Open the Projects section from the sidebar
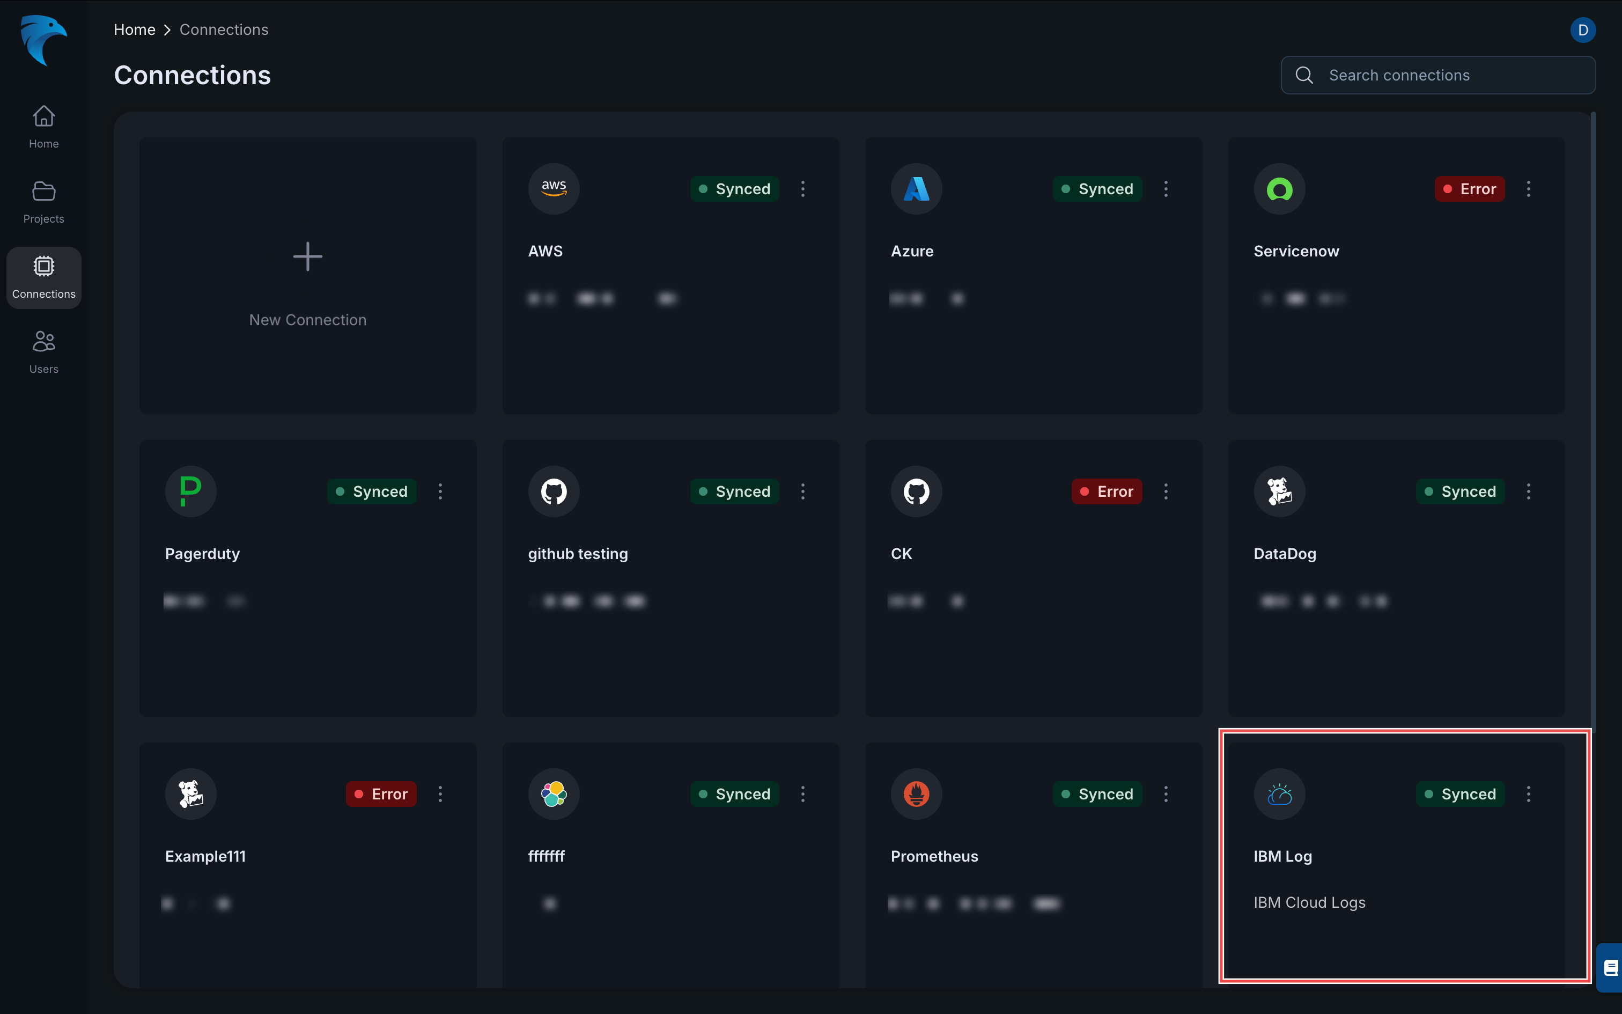1622x1014 pixels. 43,201
